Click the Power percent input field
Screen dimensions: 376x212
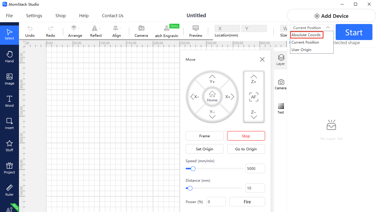pyautogui.click(x=216, y=202)
